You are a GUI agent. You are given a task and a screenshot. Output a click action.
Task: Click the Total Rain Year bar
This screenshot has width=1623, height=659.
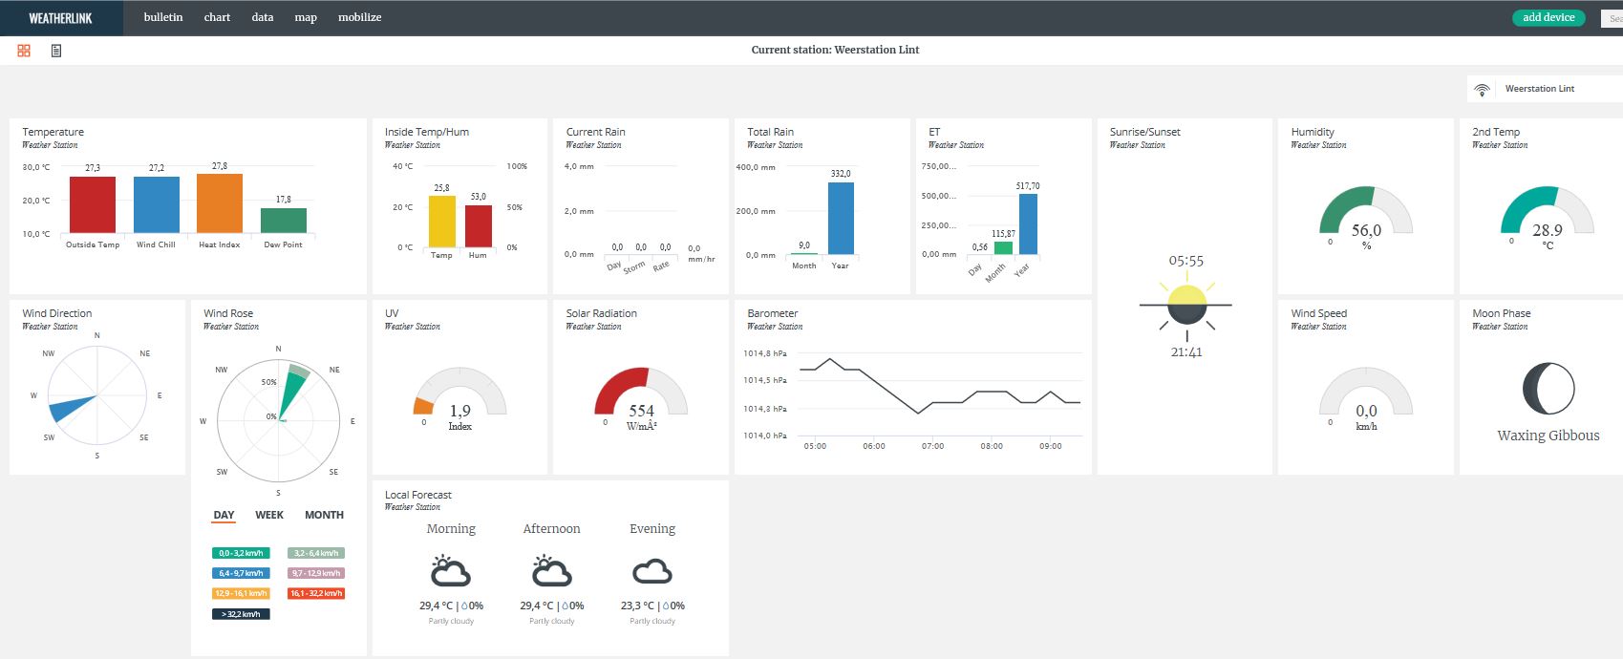click(841, 218)
